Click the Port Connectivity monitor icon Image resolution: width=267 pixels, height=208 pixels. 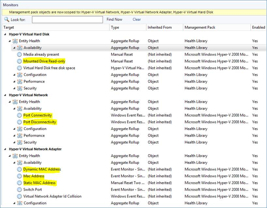(20, 115)
